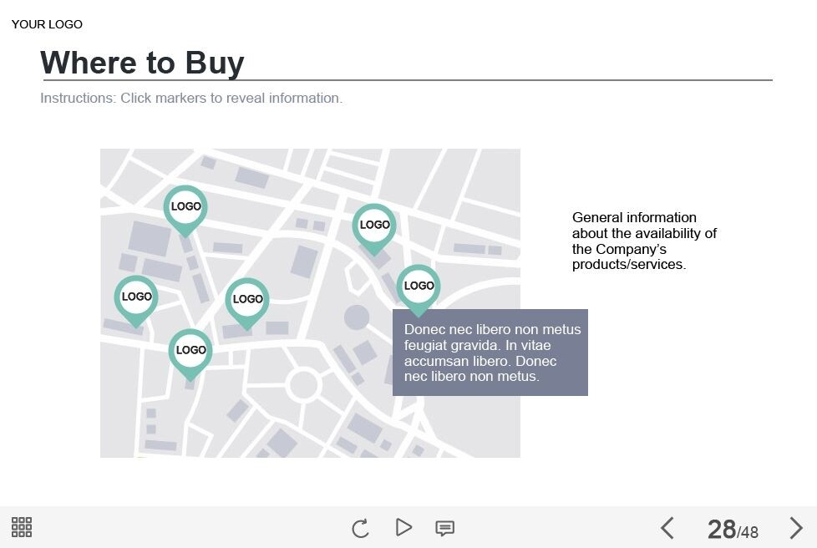Click the upper-left LOGO map marker
The height and width of the screenshot is (548, 817).
(185, 207)
